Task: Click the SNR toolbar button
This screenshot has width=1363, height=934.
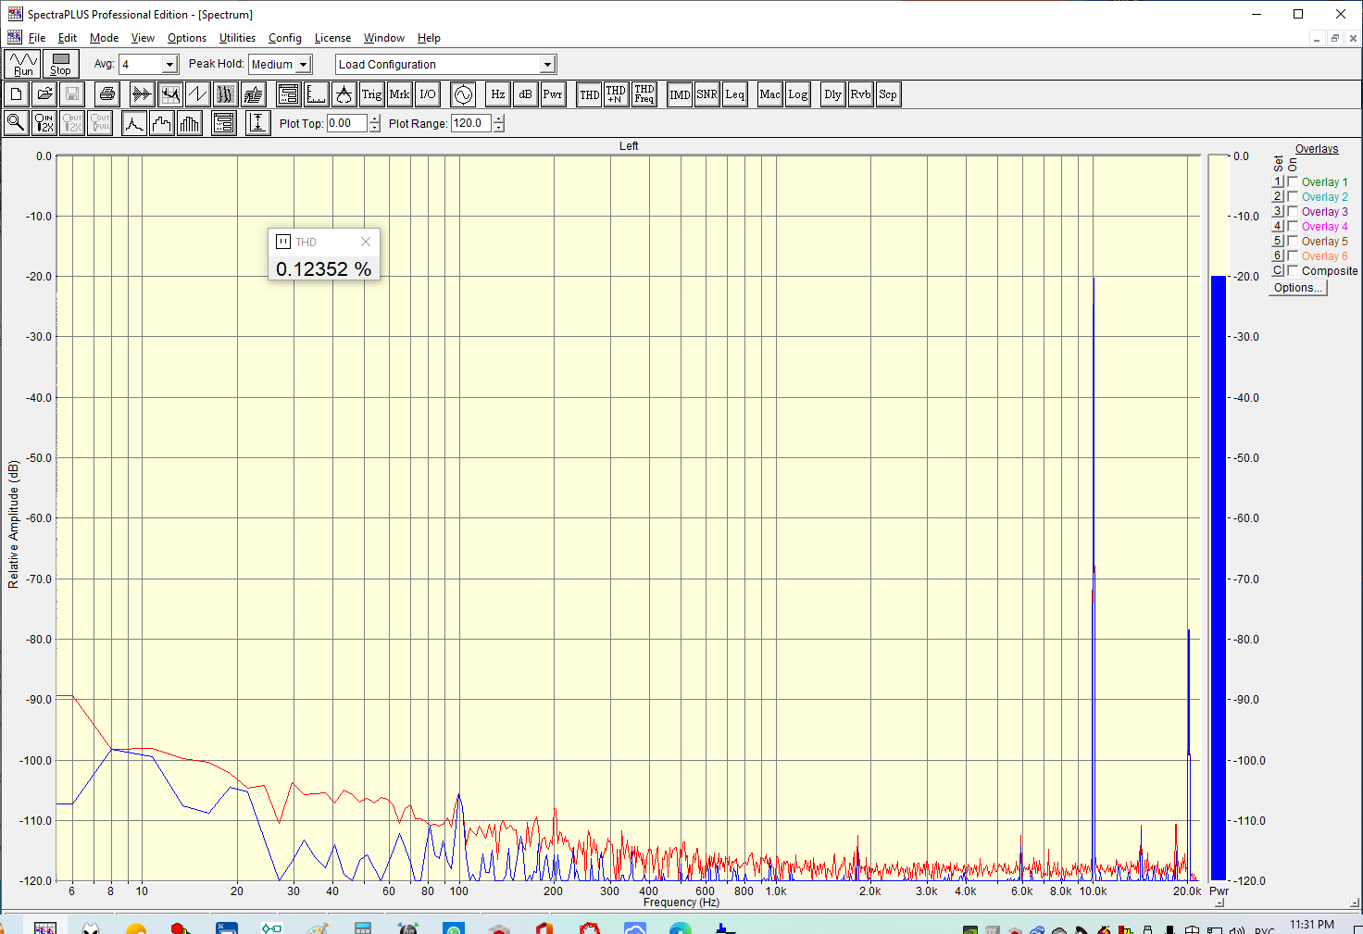Action: (707, 94)
